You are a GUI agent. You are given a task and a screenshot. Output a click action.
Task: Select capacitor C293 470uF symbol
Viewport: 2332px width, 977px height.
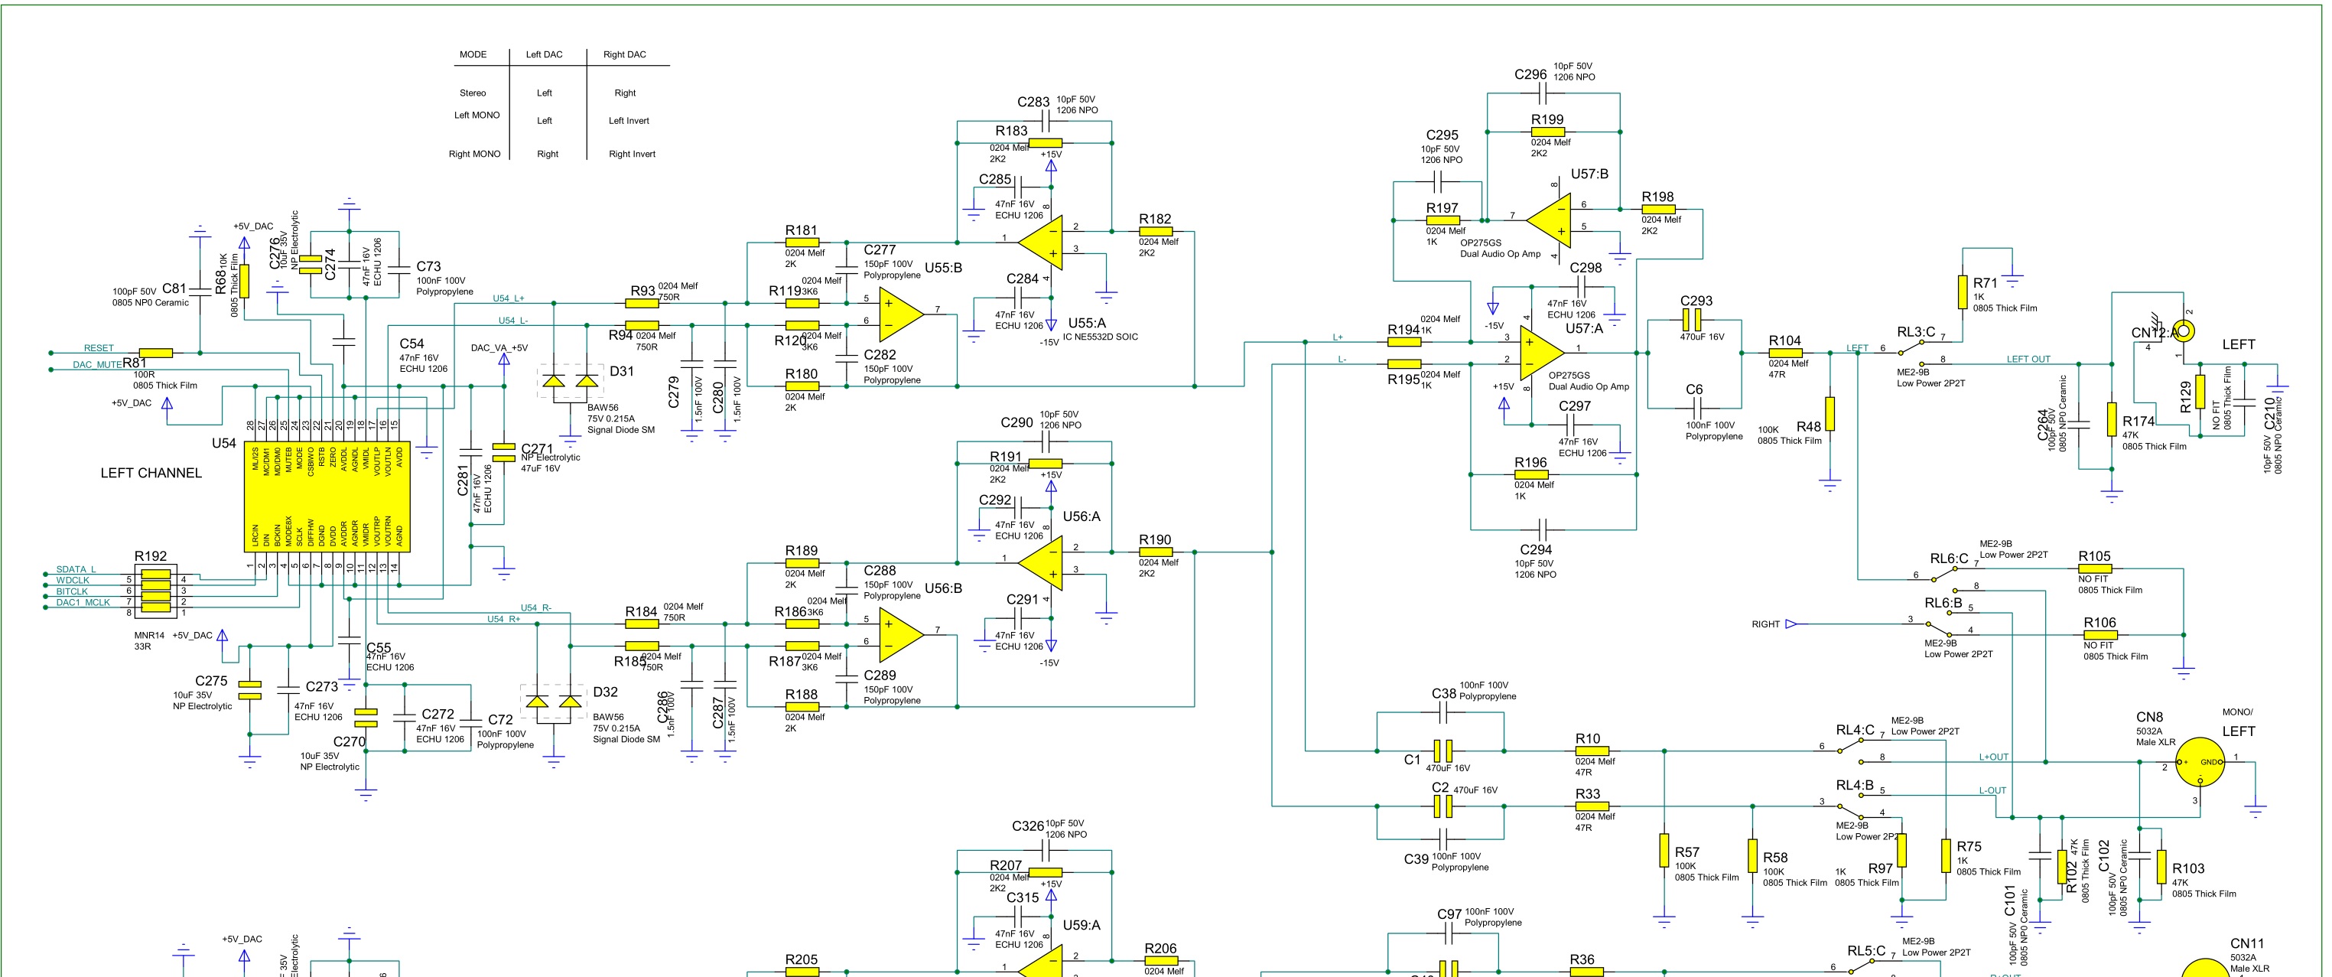pos(1692,320)
